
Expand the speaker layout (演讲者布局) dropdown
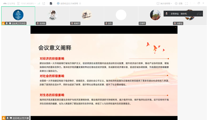pos(164,4)
